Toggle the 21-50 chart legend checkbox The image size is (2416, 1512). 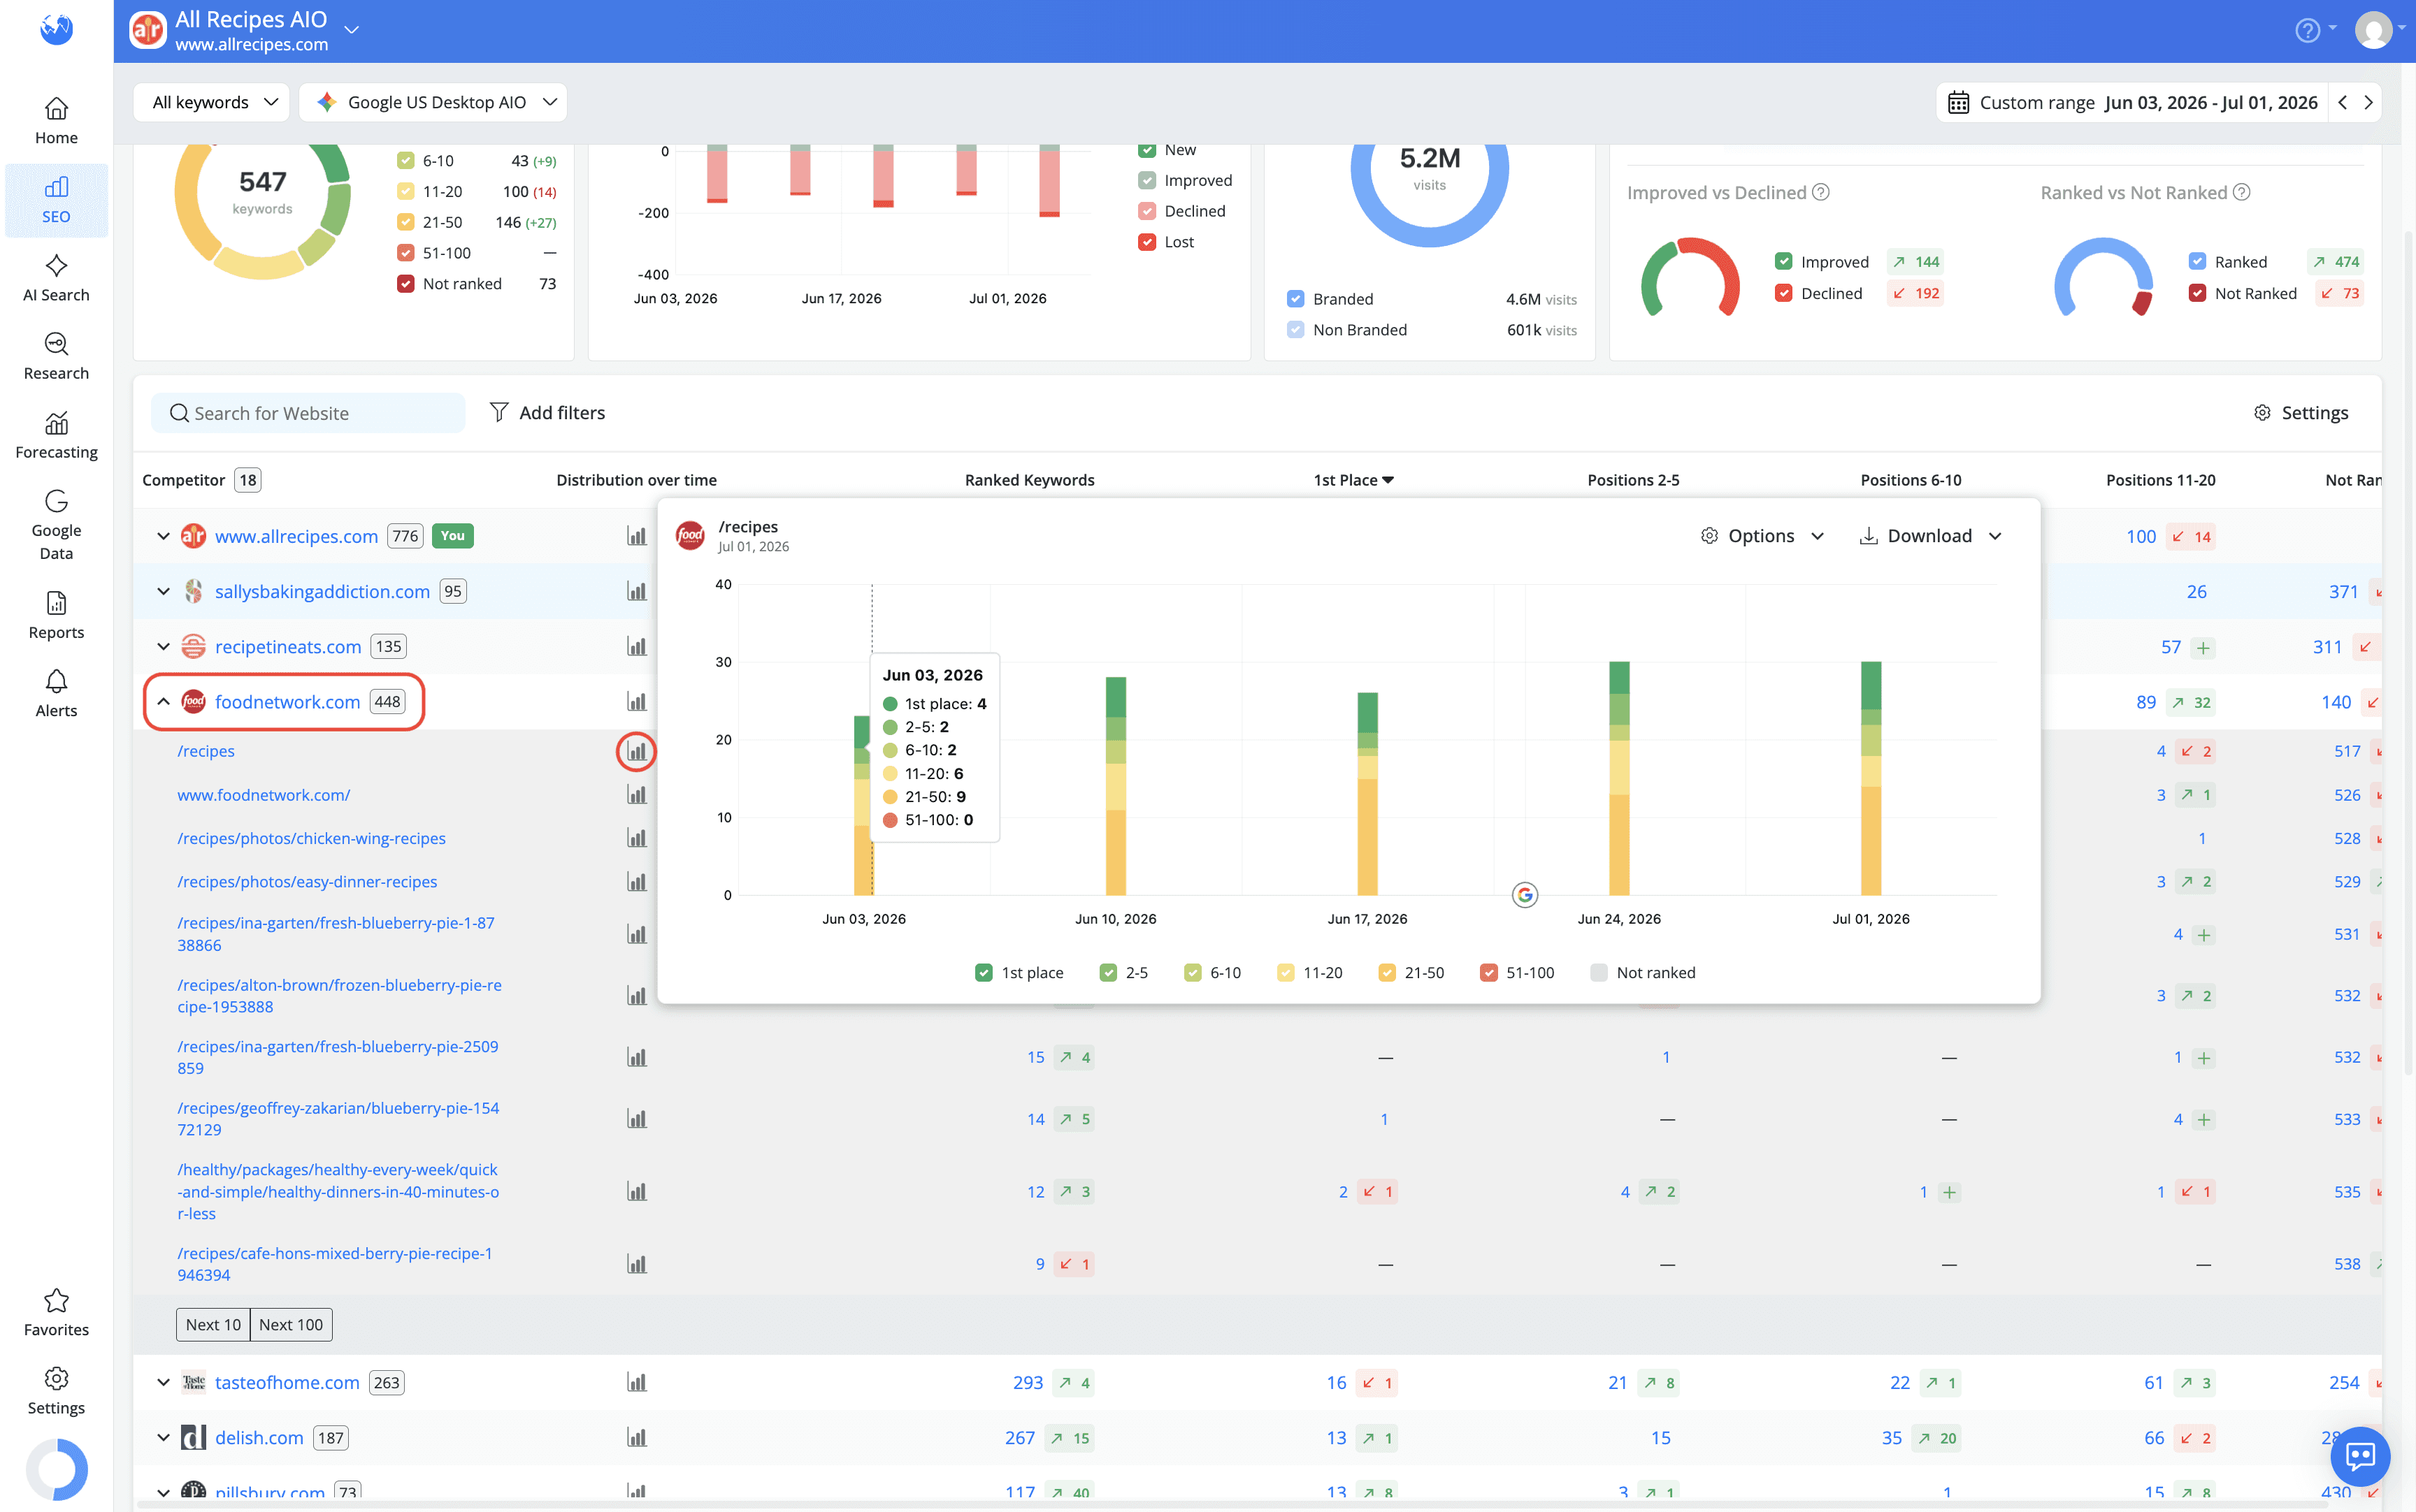(x=1386, y=972)
